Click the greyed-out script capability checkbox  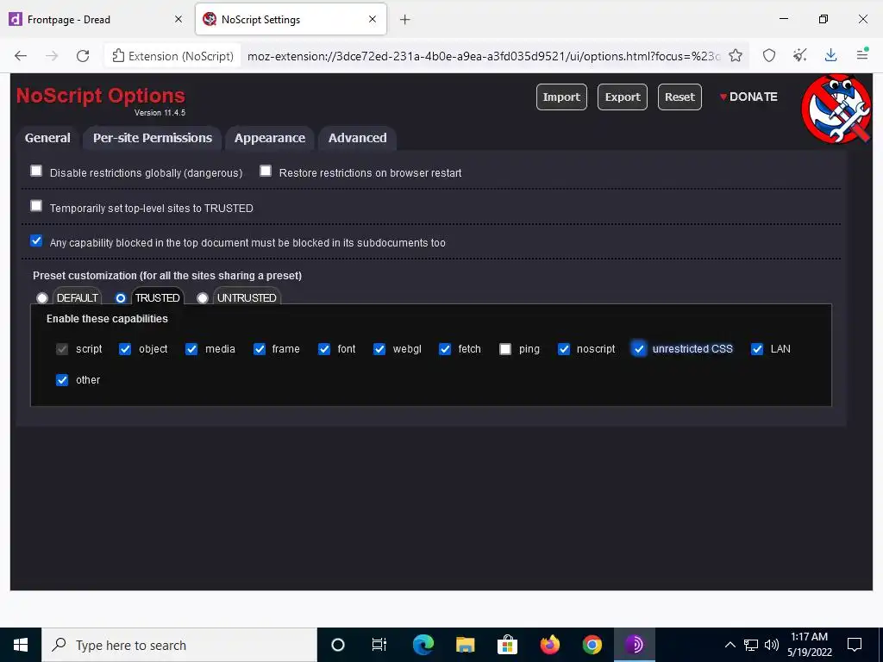[62, 350]
